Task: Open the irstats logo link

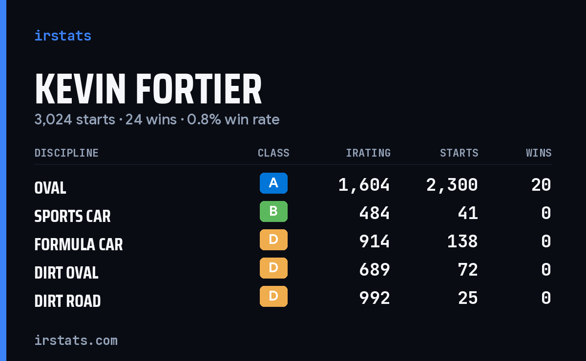Action: (x=63, y=36)
